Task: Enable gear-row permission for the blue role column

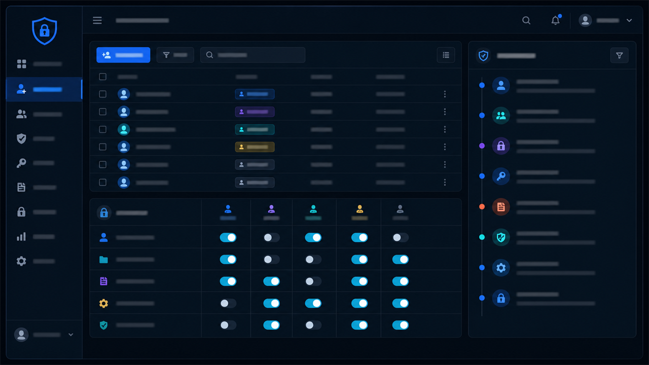Action: tap(228, 303)
